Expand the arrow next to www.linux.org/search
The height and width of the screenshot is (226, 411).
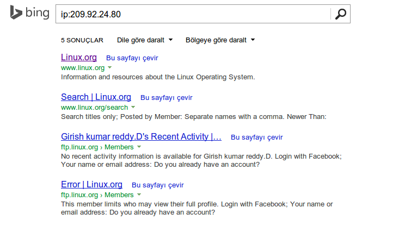[133, 107]
